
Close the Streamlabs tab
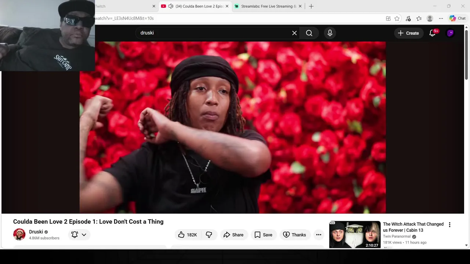click(x=300, y=6)
